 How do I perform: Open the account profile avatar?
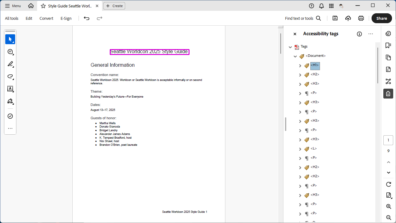pos(341,6)
